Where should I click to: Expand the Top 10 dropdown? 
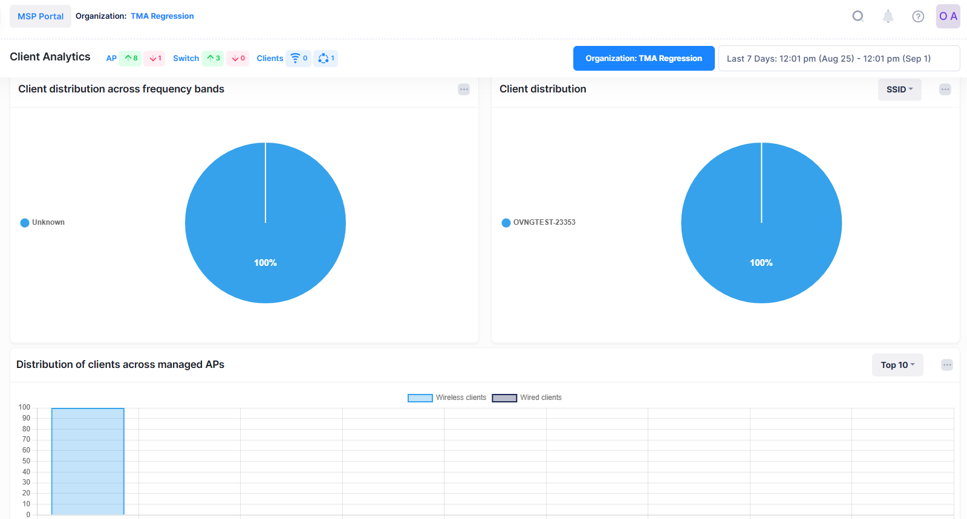(897, 365)
